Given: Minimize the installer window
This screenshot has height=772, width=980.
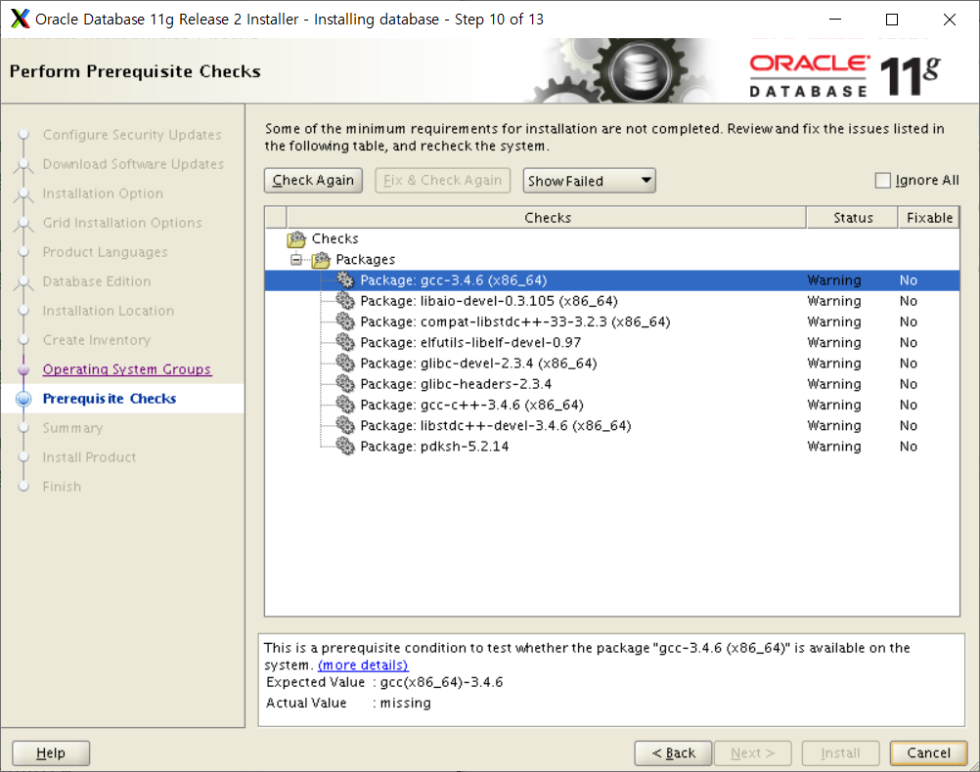Looking at the screenshot, I should pos(835,20).
